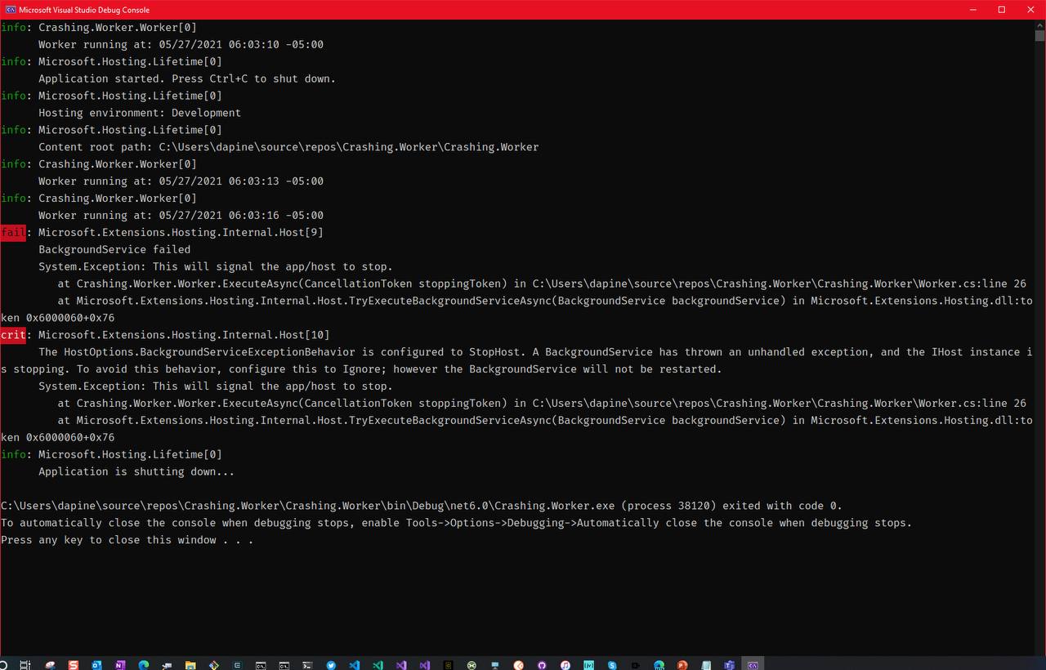Click the window title 'Microsoft Visual Studio Debug Console'
The image size is (1046, 670).
coord(84,10)
